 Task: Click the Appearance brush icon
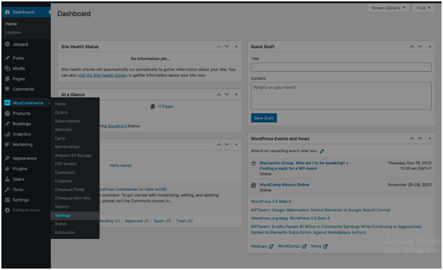(7, 158)
